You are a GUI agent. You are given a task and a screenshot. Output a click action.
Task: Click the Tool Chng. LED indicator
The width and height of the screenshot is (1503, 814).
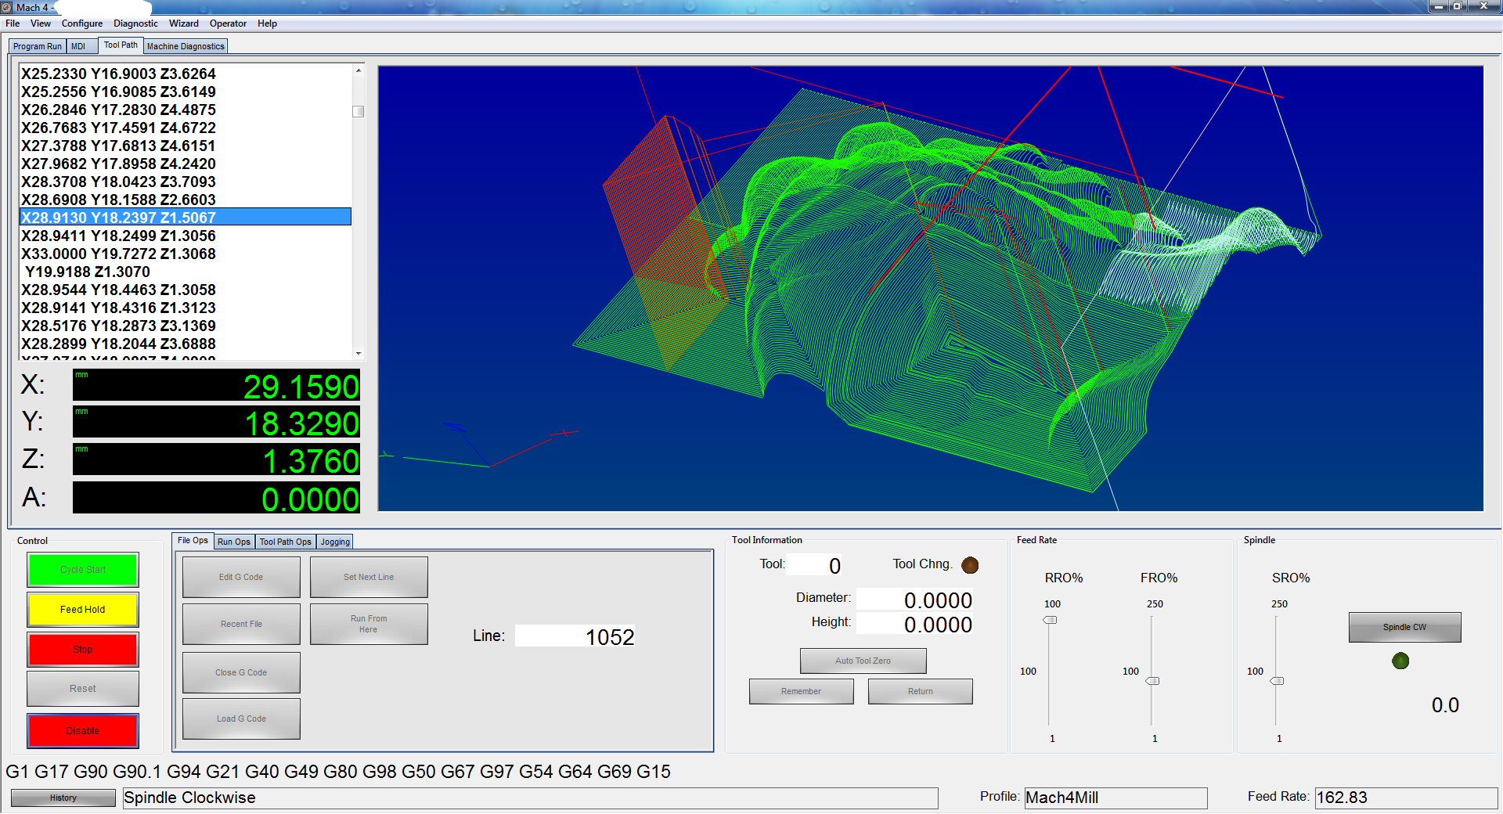pos(970,565)
